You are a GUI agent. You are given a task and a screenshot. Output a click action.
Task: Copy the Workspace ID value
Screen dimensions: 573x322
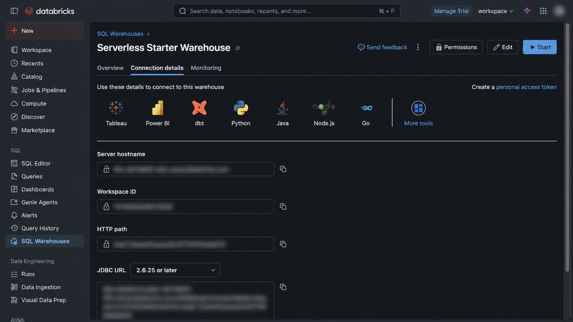point(283,207)
